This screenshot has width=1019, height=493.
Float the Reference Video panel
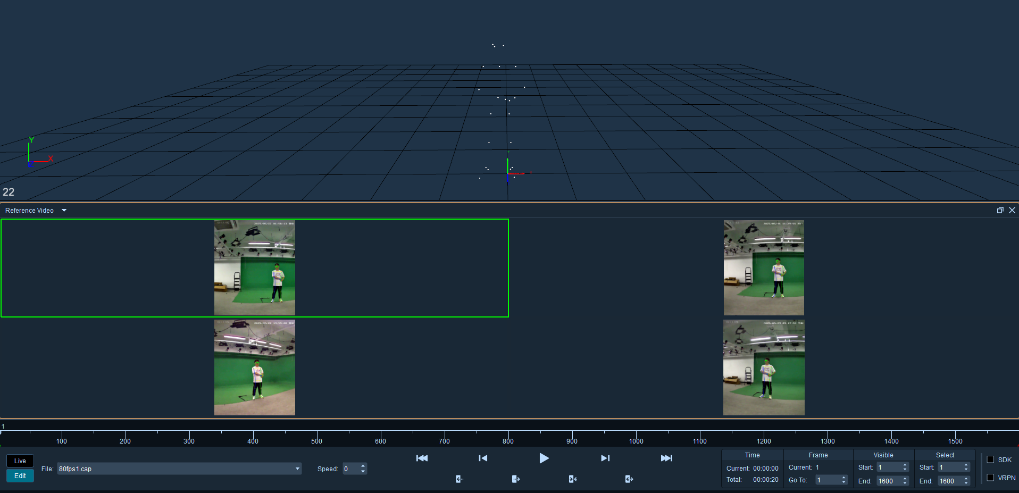click(1000, 210)
